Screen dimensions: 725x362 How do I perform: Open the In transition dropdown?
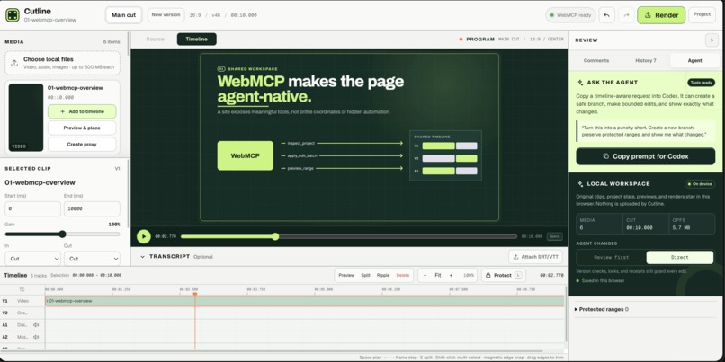pos(32,259)
